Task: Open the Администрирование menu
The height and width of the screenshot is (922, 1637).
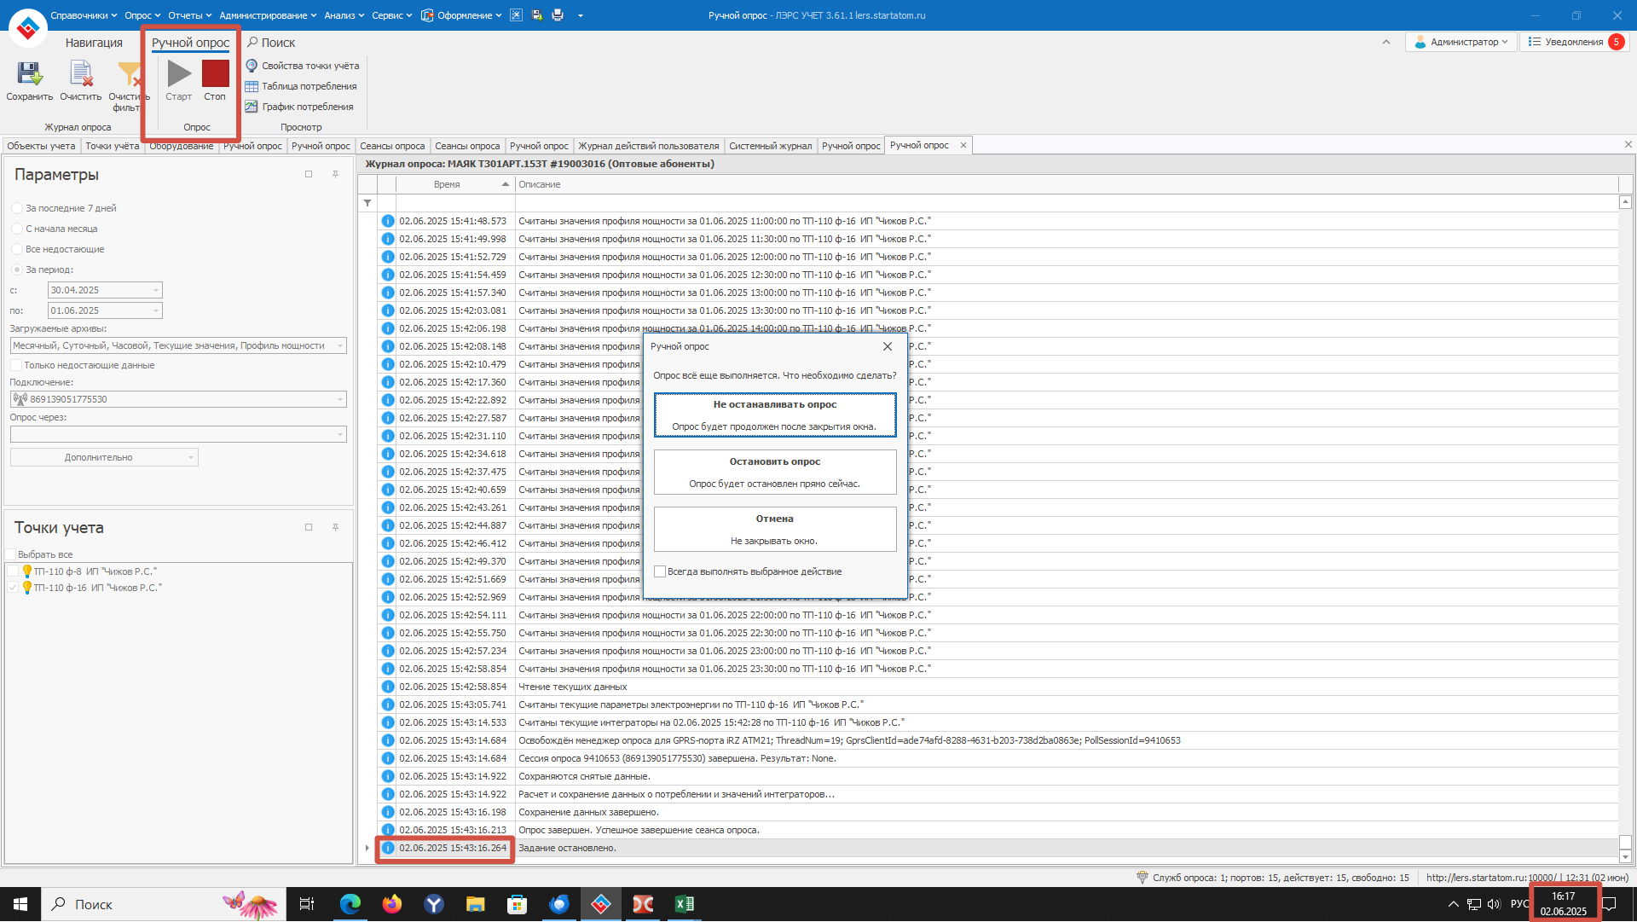Action: tap(268, 15)
